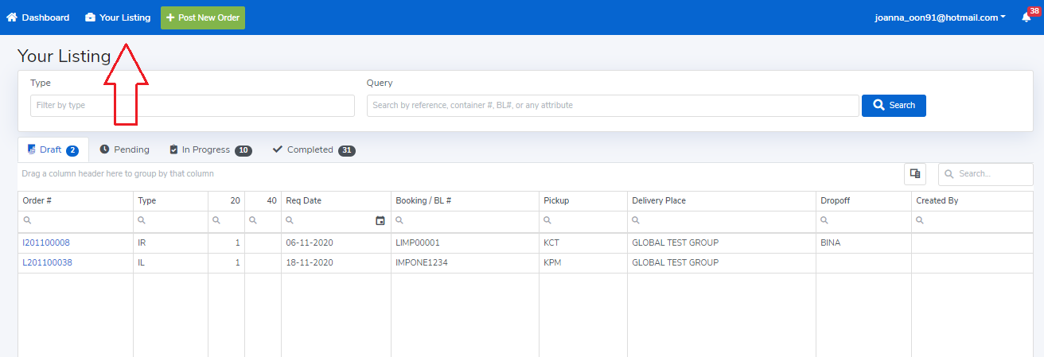Viewport: 1044px width, 357px height.
Task: Switch to the Pending tab
Action: click(x=124, y=149)
